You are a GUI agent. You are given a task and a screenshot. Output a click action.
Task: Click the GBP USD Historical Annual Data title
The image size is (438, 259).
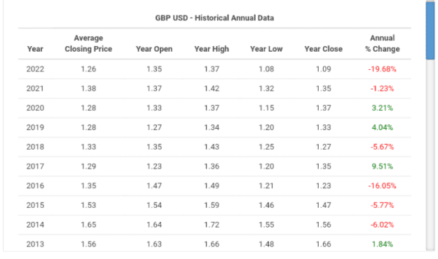click(214, 18)
